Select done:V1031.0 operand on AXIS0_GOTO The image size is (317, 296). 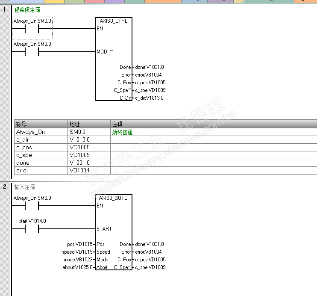(150, 244)
